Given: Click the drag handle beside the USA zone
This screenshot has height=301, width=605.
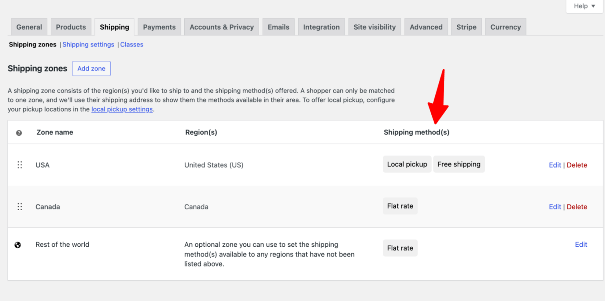Looking at the screenshot, I should pyautogui.click(x=20, y=165).
